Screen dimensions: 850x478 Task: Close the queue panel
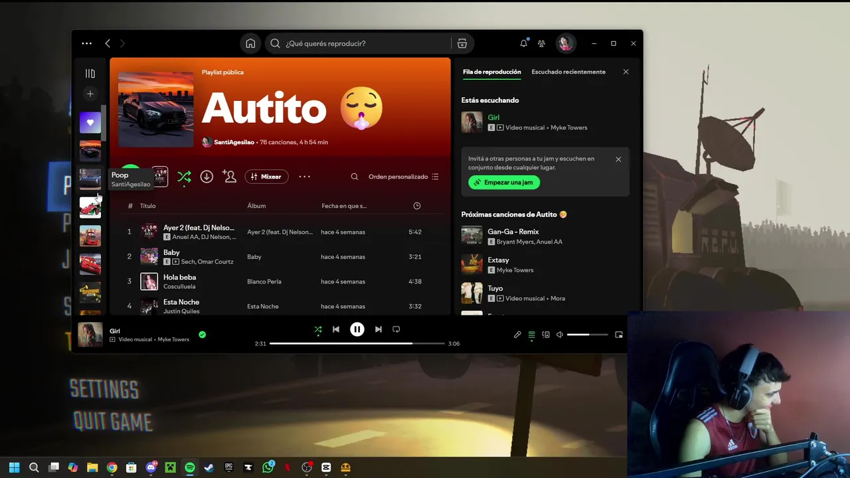pos(626,72)
